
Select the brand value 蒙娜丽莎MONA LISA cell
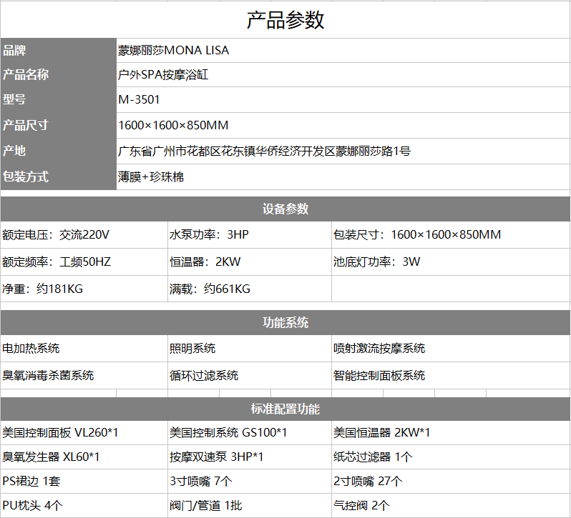point(174,51)
